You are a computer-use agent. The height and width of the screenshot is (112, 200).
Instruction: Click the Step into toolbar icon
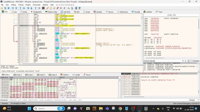pyautogui.click(x=20, y=8)
